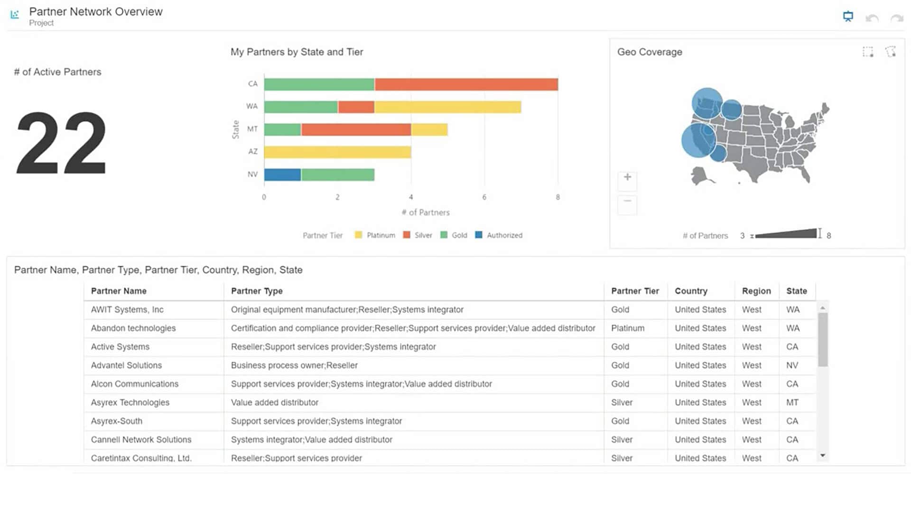Zoom out on the Geo Coverage map

[627, 202]
